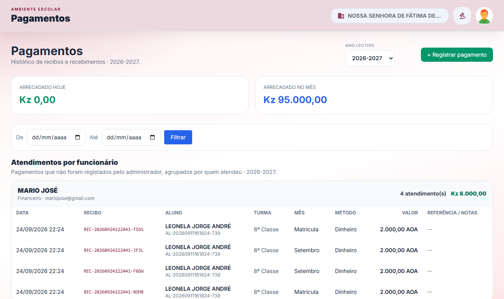Viewport: 504px width, 299px height.
Task: Click Setembro in the JF3L receipt row
Action: pyautogui.click(x=307, y=250)
